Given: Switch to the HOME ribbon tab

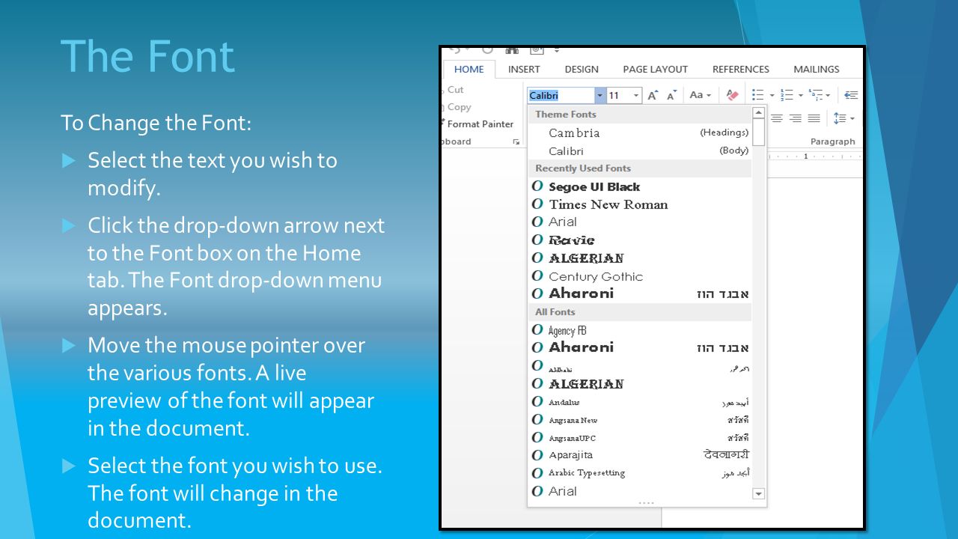Looking at the screenshot, I should (469, 69).
